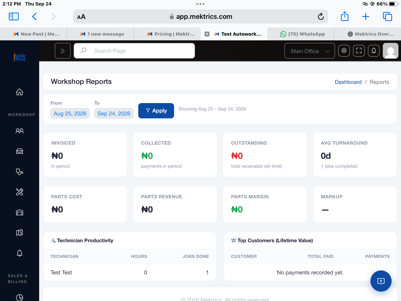This screenshot has width=401, height=301.
Task: Open the sidebar reminders bell icon
Action: (20, 253)
